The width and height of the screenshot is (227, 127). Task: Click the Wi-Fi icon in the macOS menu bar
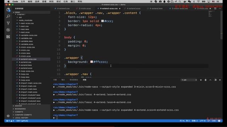click(199, 1)
